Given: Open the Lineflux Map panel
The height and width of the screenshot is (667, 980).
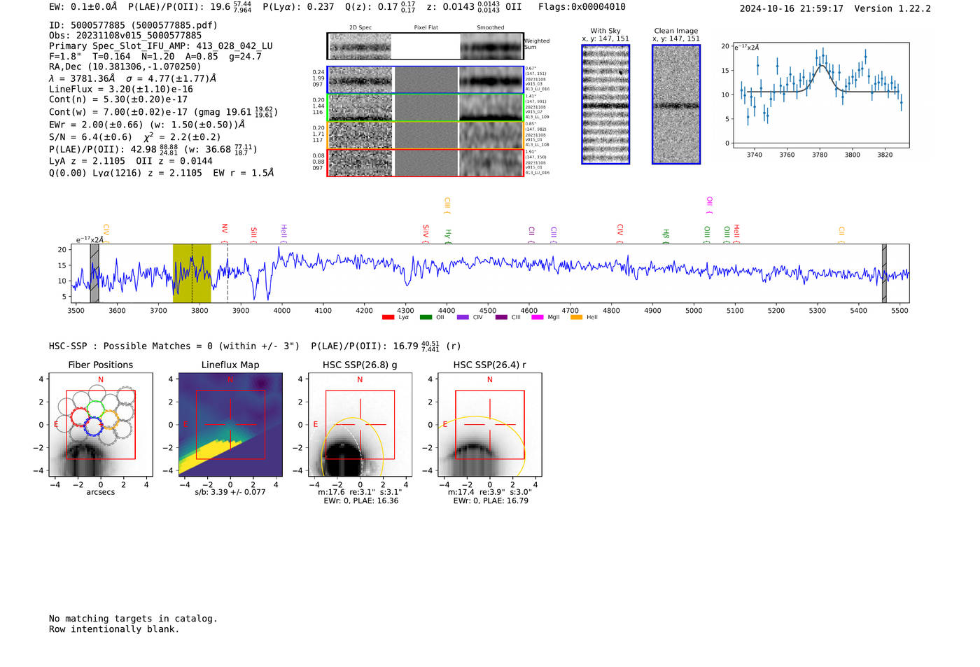Looking at the screenshot, I should (230, 425).
